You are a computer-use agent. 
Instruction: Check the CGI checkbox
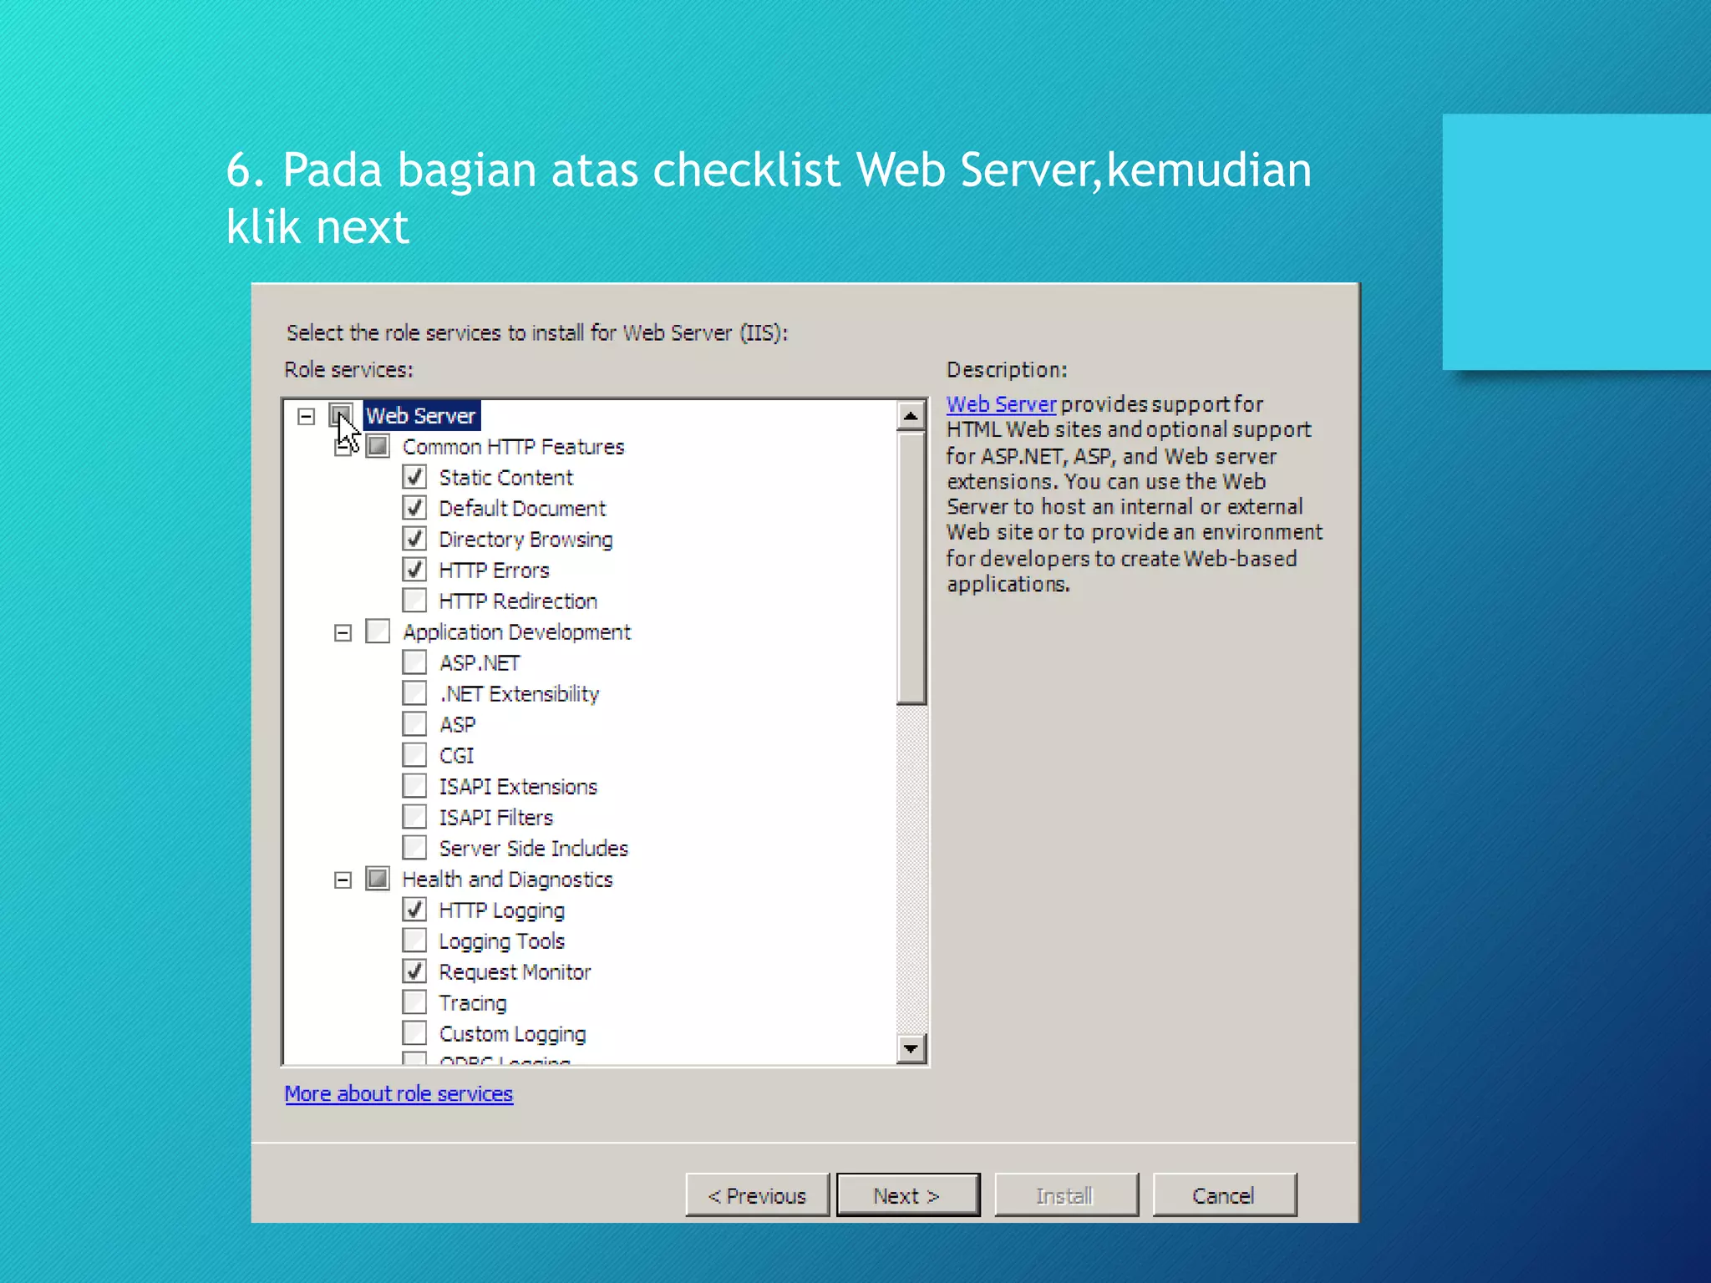pos(414,755)
